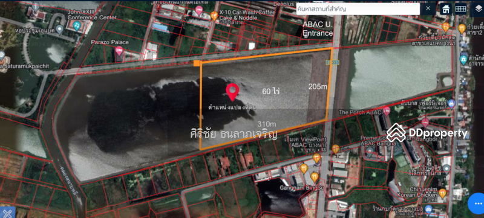
Task: Select the X-10 Car Wash Coffee marker
Action: [x=214, y=15]
